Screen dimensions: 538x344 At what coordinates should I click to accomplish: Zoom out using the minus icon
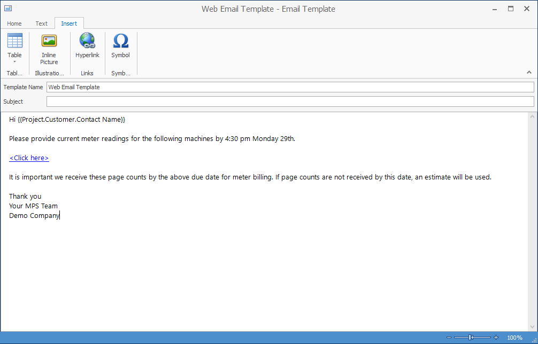pos(449,337)
